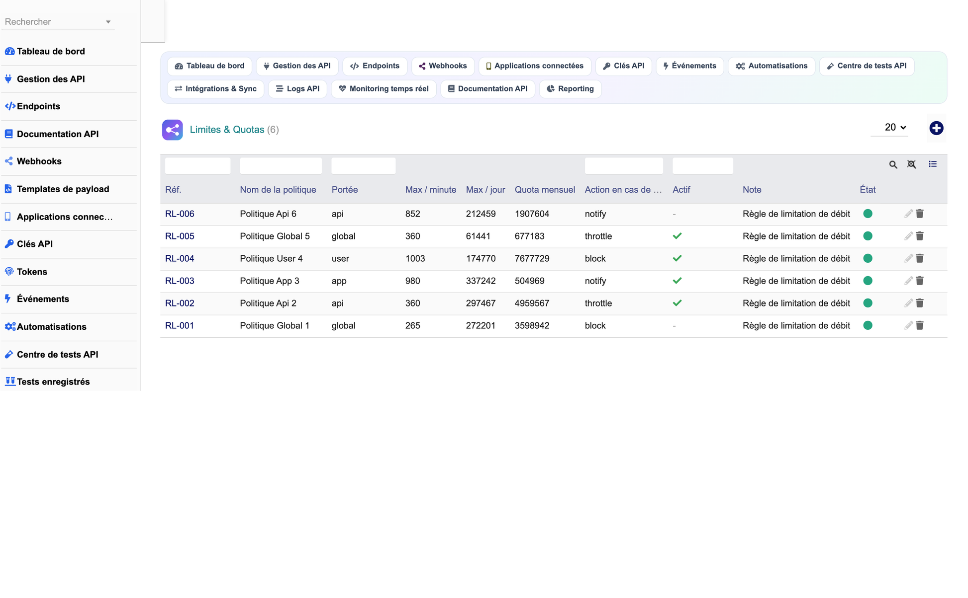Toggle the Actif checkmark for RL-004
Screen dimensions: 968x598
click(x=677, y=258)
